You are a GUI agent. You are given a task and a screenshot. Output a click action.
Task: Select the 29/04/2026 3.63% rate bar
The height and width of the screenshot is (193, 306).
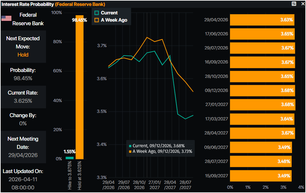(262, 20)
